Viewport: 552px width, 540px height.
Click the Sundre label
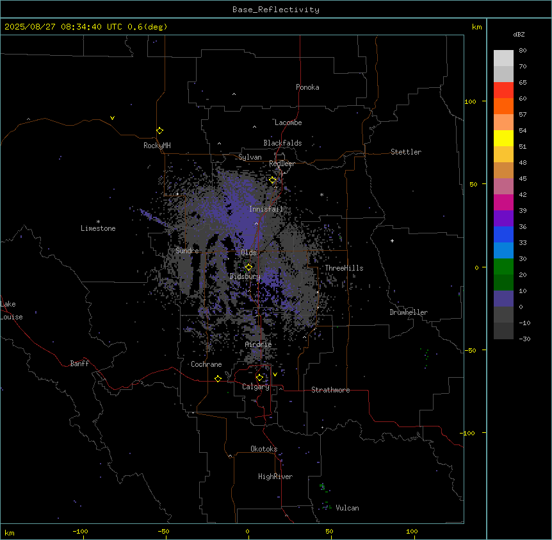tap(187, 251)
